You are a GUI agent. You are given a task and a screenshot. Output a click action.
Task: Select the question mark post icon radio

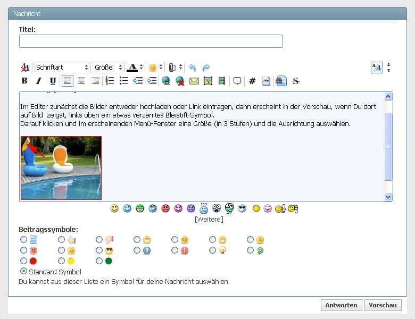[x=137, y=250]
